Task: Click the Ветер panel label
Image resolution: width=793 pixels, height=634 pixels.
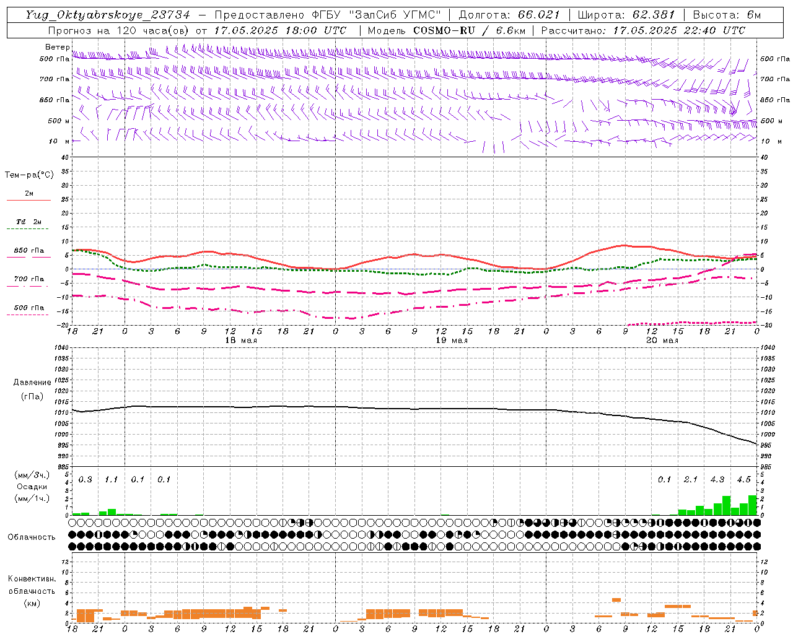Action: (57, 47)
